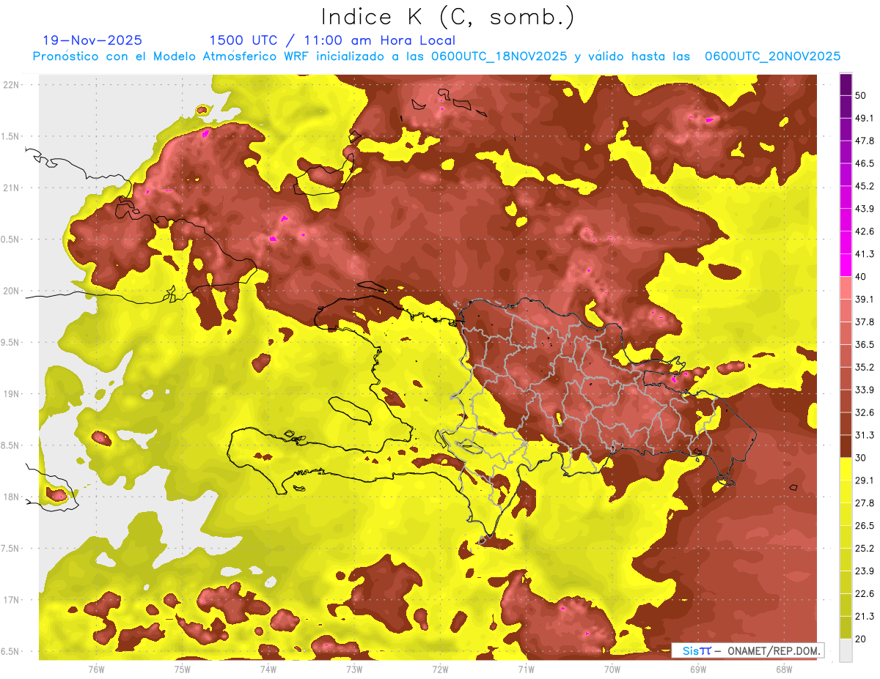Click the color scale value '42.6'

tap(865, 231)
